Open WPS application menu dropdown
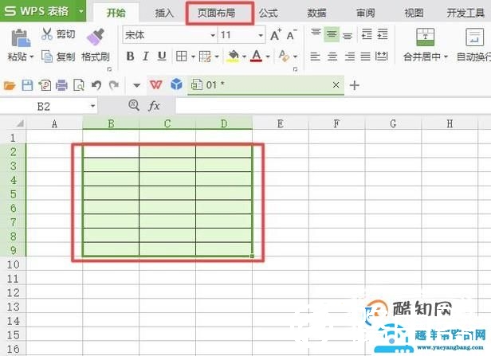This screenshot has height=356, width=491. coord(81,11)
